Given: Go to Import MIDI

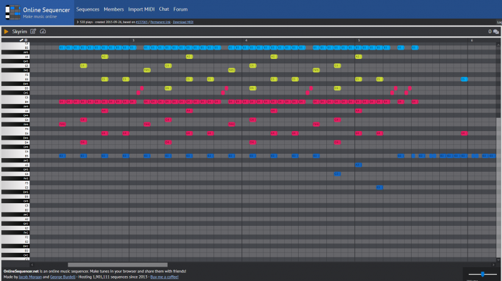Looking at the screenshot, I should point(141,9).
